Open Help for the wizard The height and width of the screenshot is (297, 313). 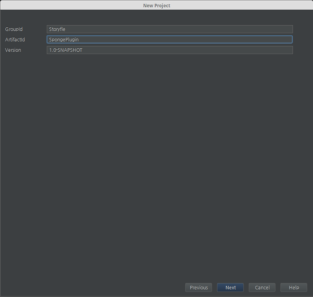294,287
